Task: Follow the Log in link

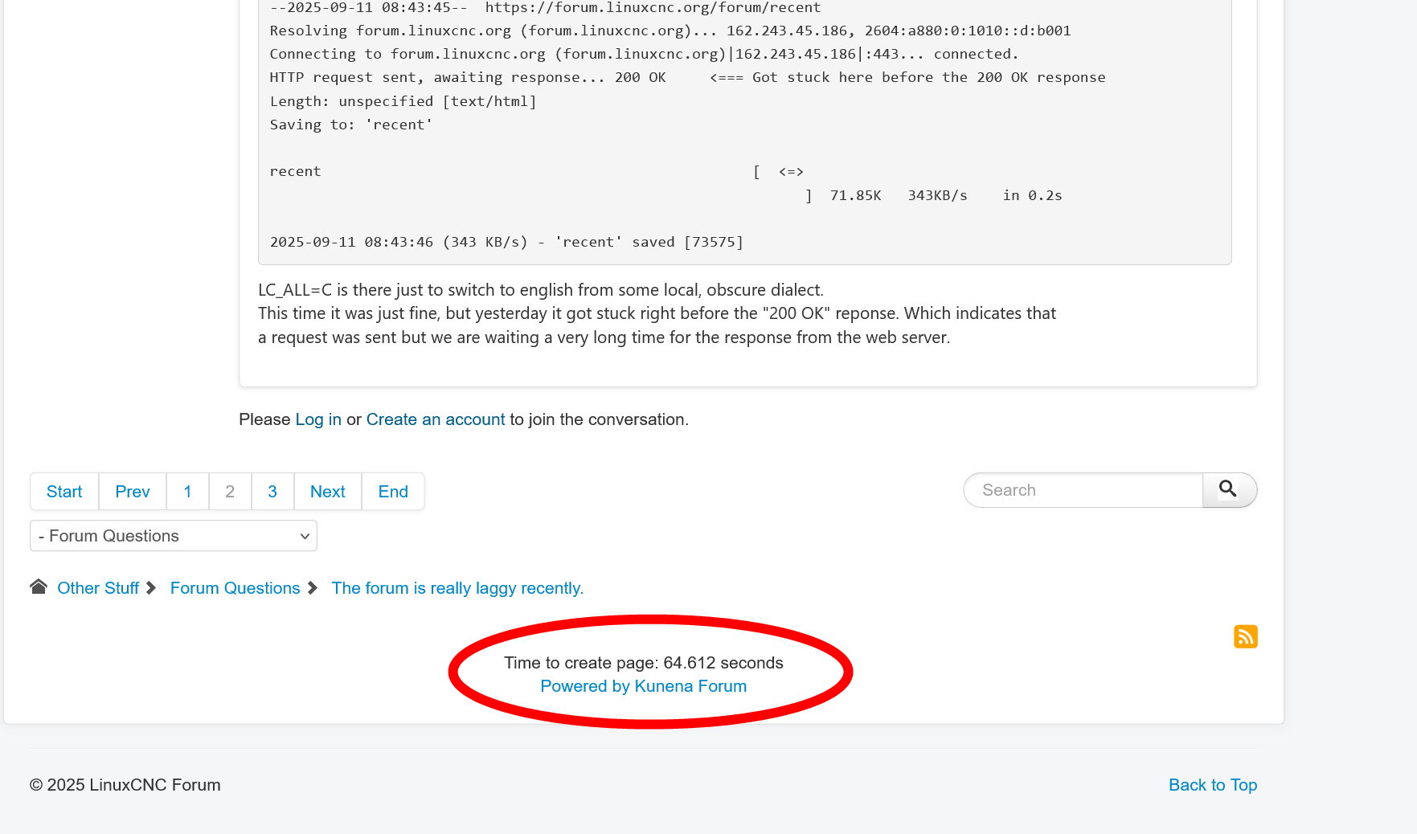Action: point(318,419)
